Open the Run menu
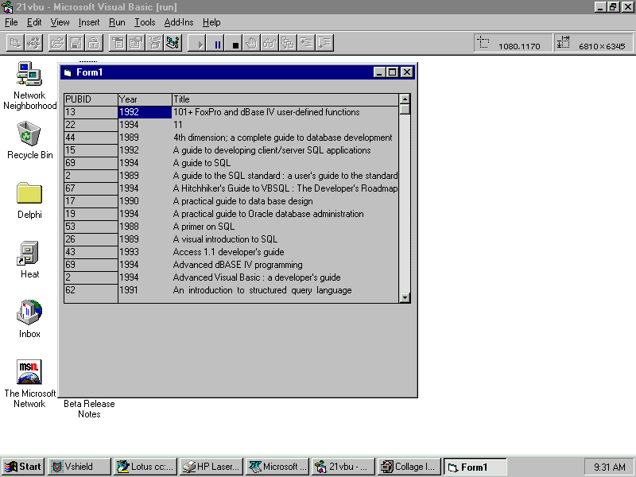 point(117,22)
